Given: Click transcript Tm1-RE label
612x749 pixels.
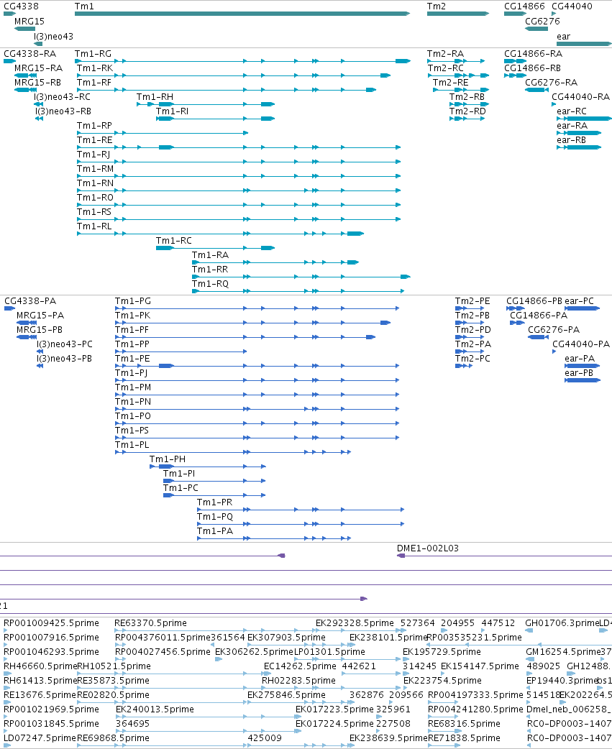Looking at the screenshot, I should coord(95,140).
